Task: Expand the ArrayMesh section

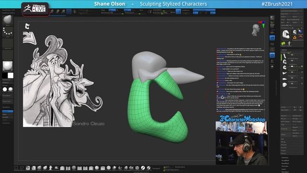Action: [285, 161]
